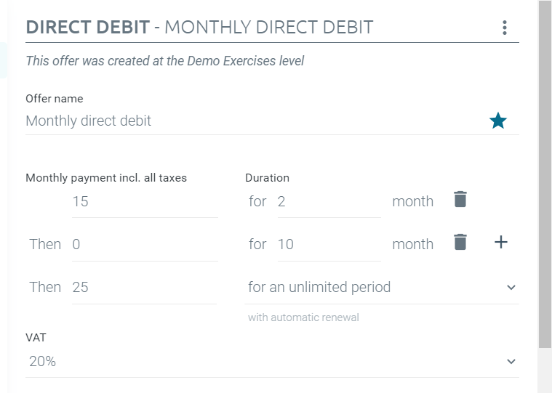The image size is (552, 393).
Task: Edit the first monthly payment 15 field
Action: click(x=145, y=201)
